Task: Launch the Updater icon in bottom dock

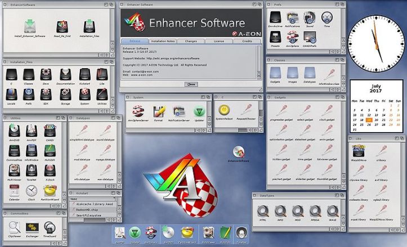Action: pos(135,232)
